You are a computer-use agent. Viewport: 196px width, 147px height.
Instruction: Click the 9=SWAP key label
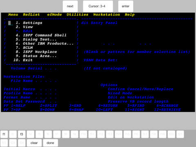point(76,110)
